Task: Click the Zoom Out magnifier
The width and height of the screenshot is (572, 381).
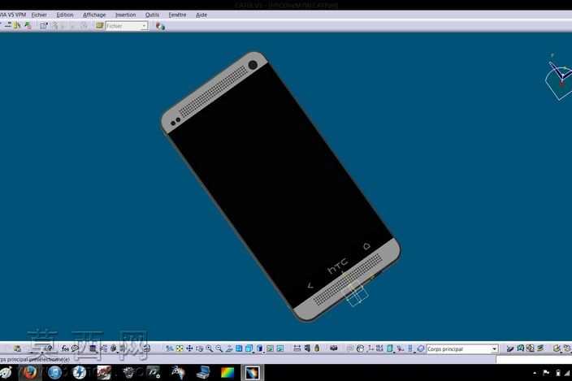Action: pyautogui.click(x=219, y=349)
